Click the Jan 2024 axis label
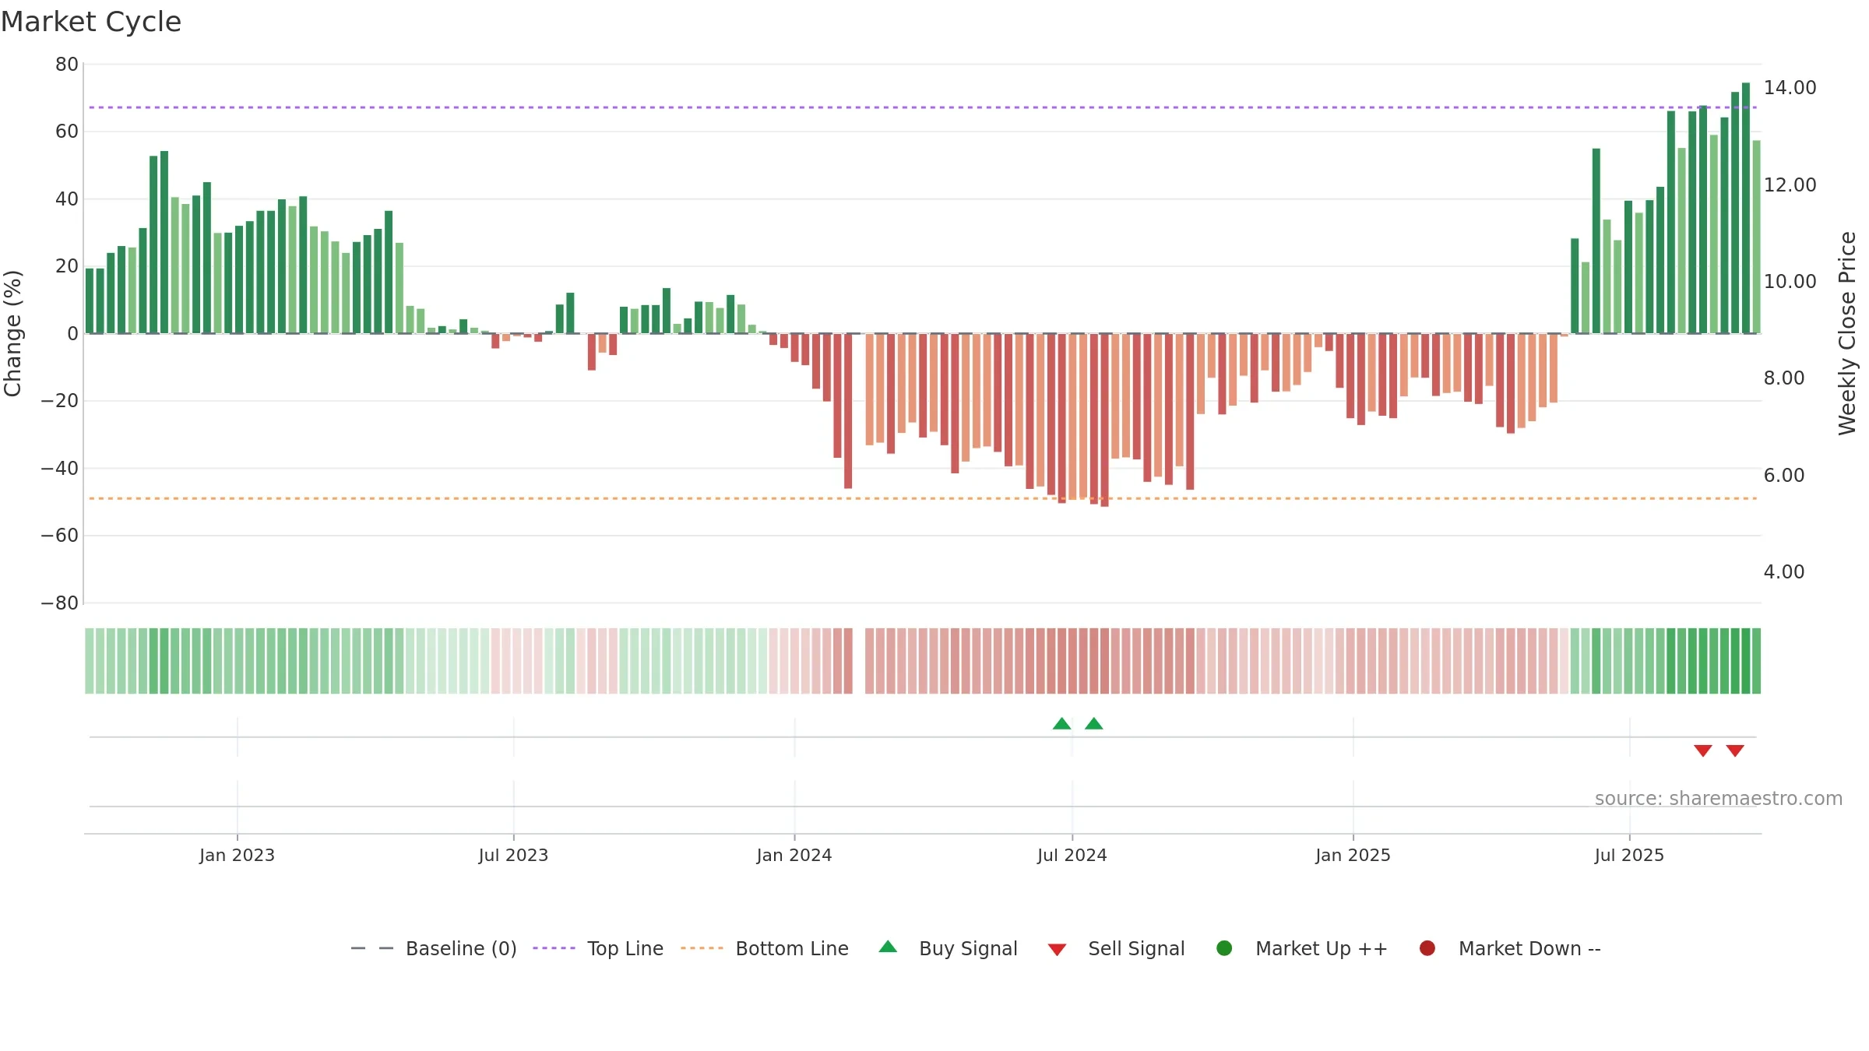The width and height of the screenshot is (1869, 1051). (794, 856)
